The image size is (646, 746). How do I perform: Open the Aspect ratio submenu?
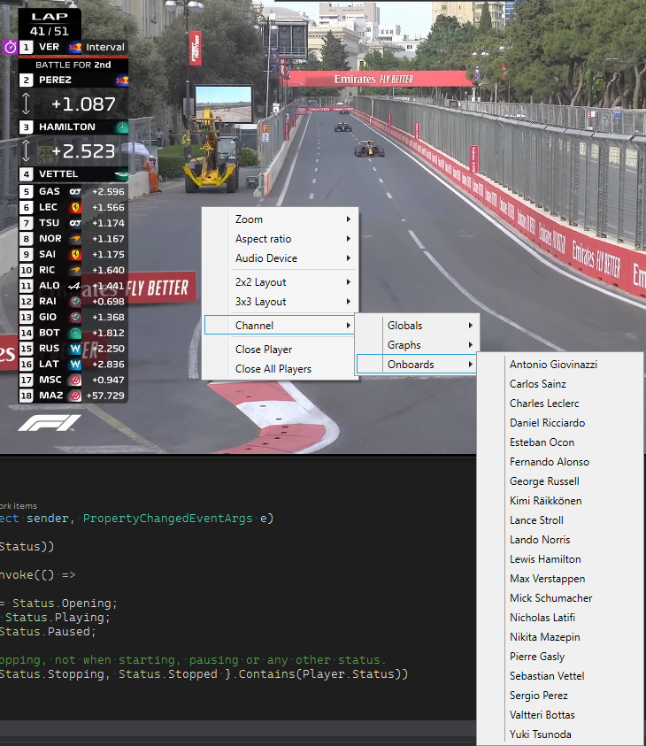281,239
